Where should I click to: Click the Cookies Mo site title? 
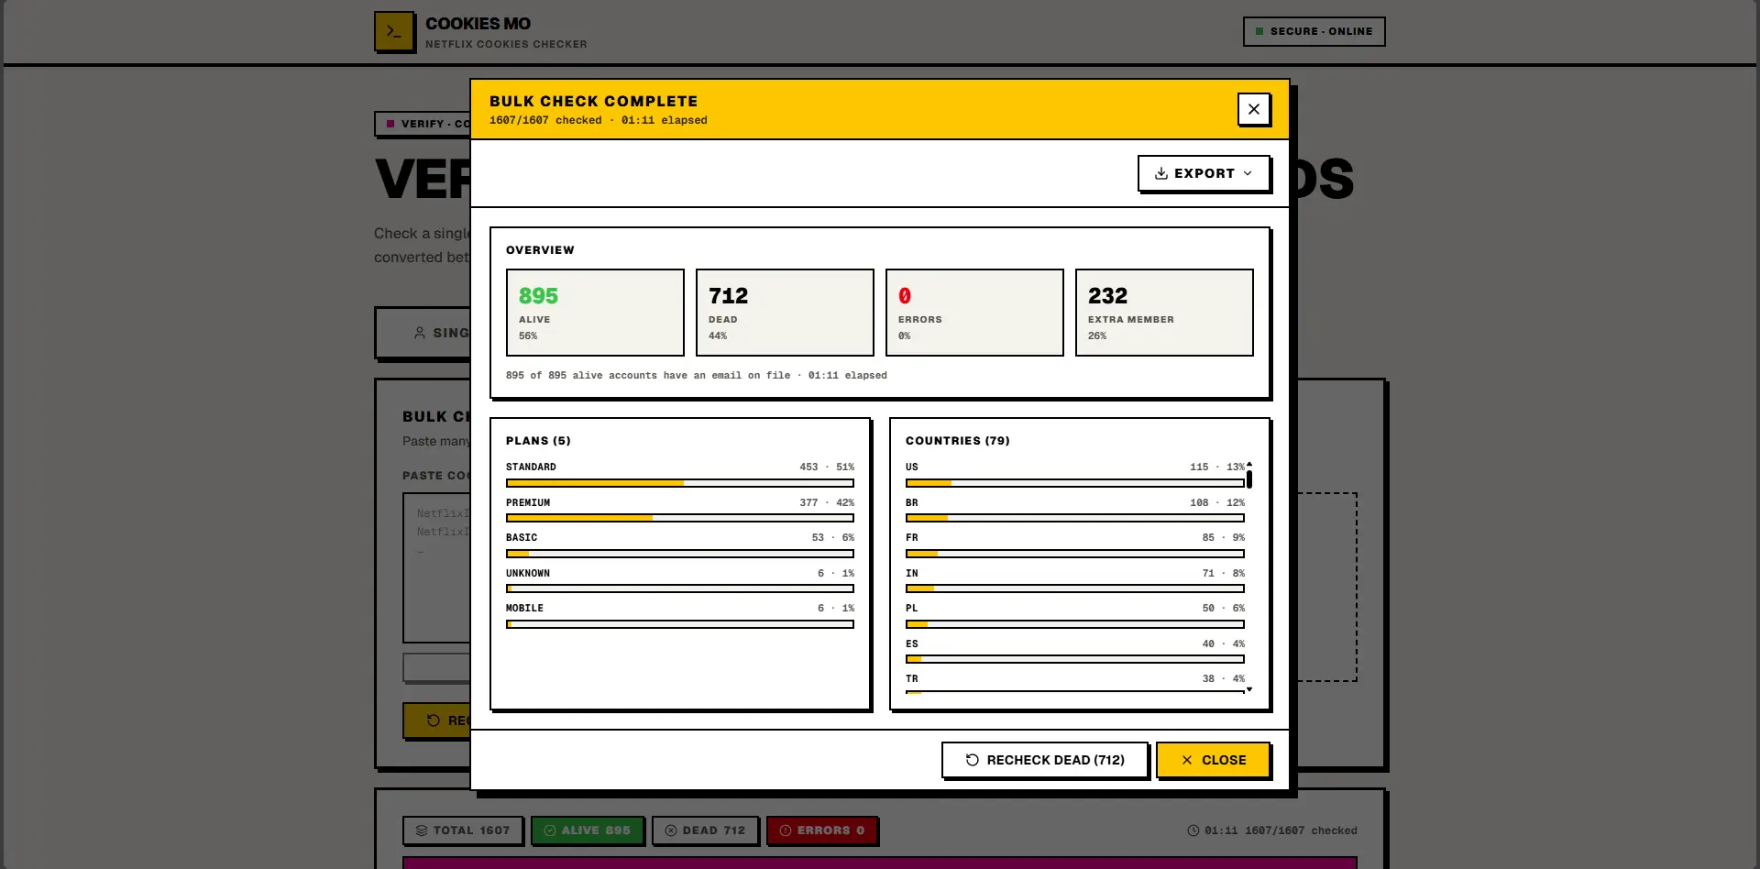coord(478,24)
